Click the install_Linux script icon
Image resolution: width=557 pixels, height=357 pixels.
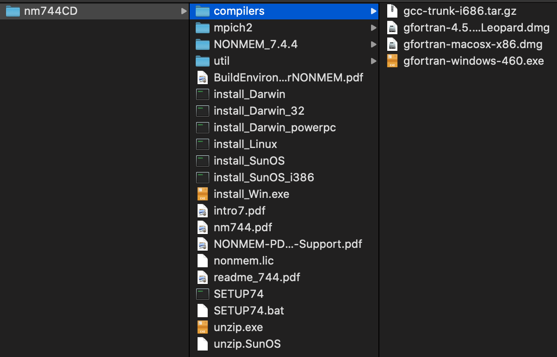(x=202, y=144)
